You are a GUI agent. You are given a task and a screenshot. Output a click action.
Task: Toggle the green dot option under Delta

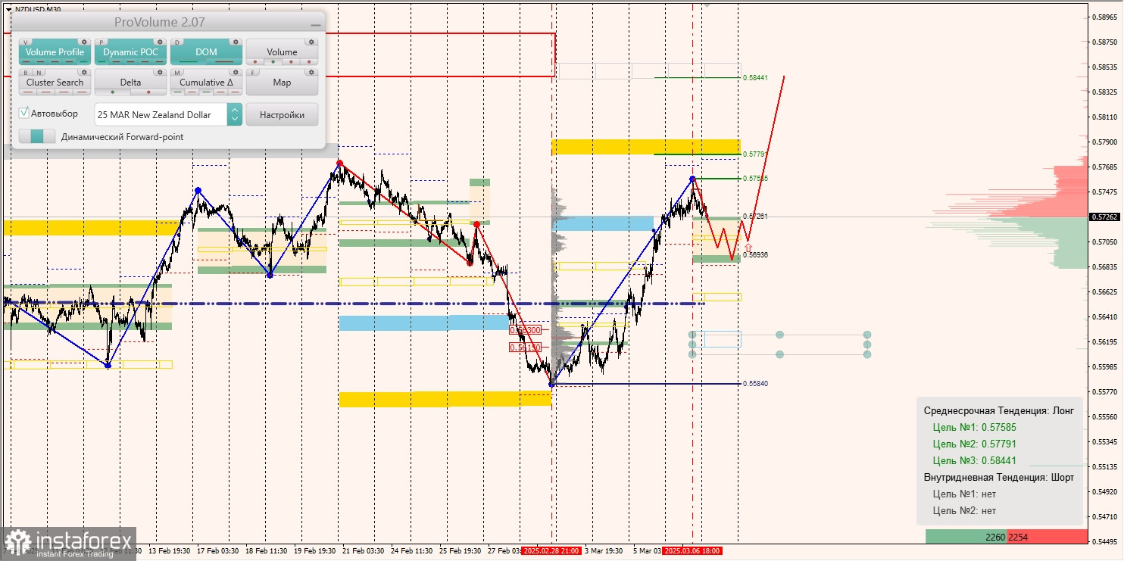click(113, 92)
